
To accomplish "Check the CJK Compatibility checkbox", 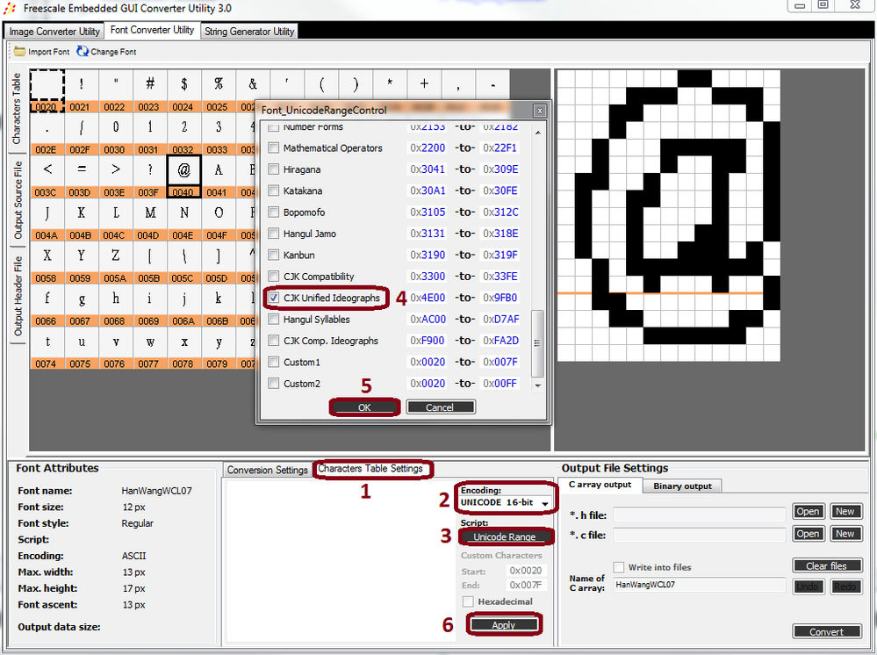I will pos(274,277).
